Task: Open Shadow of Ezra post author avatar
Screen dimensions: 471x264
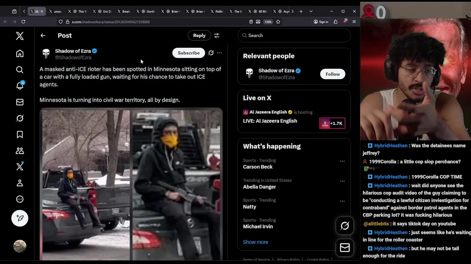Action: (46, 54)
